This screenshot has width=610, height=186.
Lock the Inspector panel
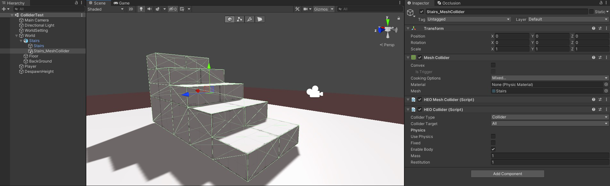[x=601, y=3]
